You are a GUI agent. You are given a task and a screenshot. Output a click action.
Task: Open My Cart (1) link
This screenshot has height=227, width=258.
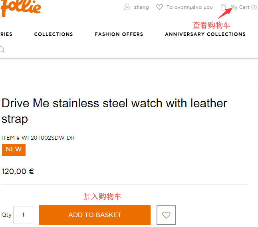pos(244,7)
